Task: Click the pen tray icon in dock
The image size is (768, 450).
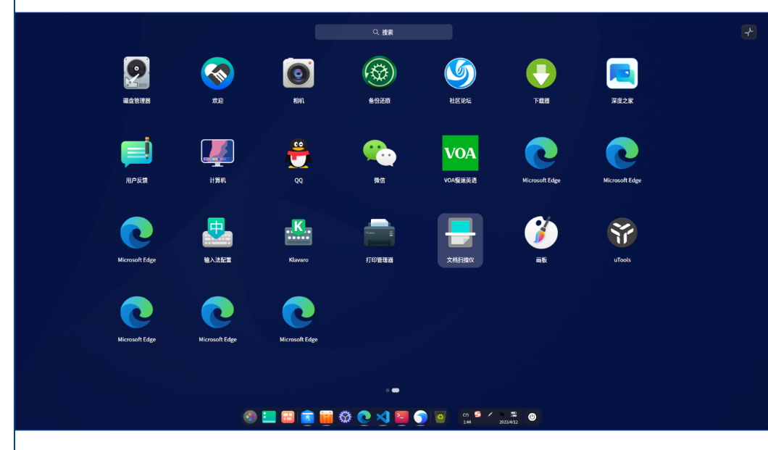Action: tap(490, 414)
